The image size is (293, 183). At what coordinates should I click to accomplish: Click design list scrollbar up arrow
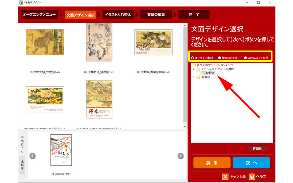[185, 25]
